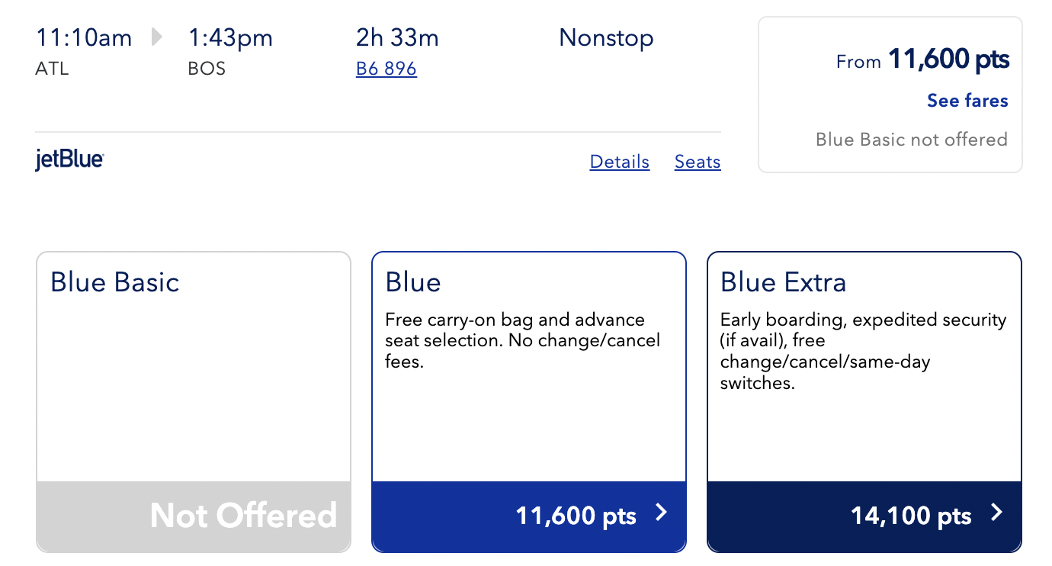Click the jetBlue logo

69,160
